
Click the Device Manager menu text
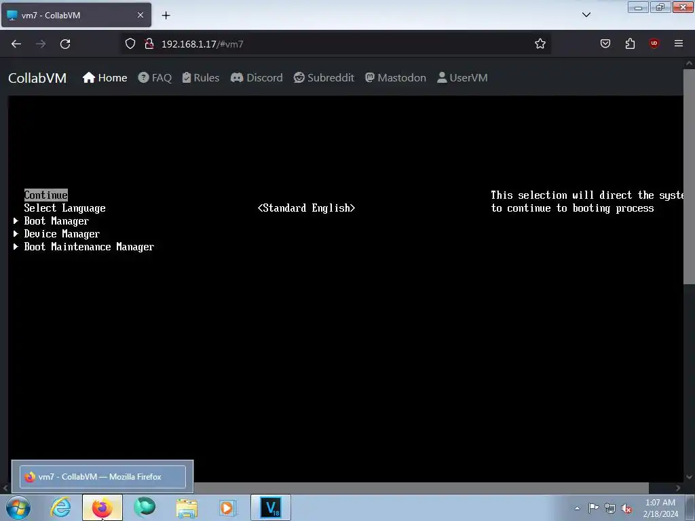pyautogui.click(x=62, y=233)
